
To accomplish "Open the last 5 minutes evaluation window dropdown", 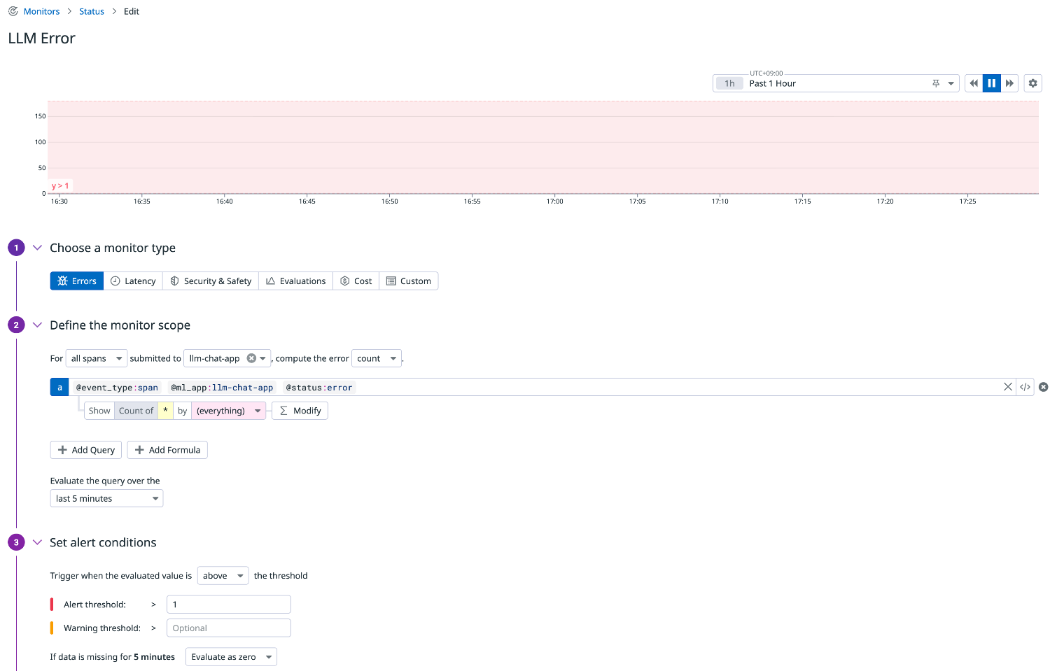I will 106,498.
